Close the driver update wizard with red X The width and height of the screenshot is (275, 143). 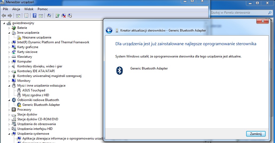[x=262, y=21]
